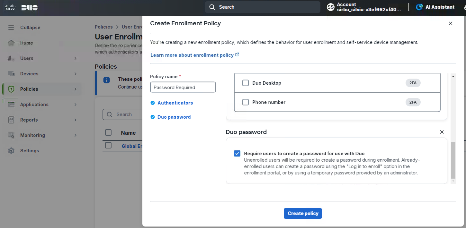This screenshot has width=466, height=228.
Task: Click the Policies breadcrumb link
Action: click(104, 27)
